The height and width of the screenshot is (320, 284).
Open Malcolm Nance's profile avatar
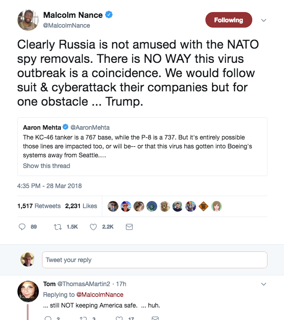[x=28, y=20]
